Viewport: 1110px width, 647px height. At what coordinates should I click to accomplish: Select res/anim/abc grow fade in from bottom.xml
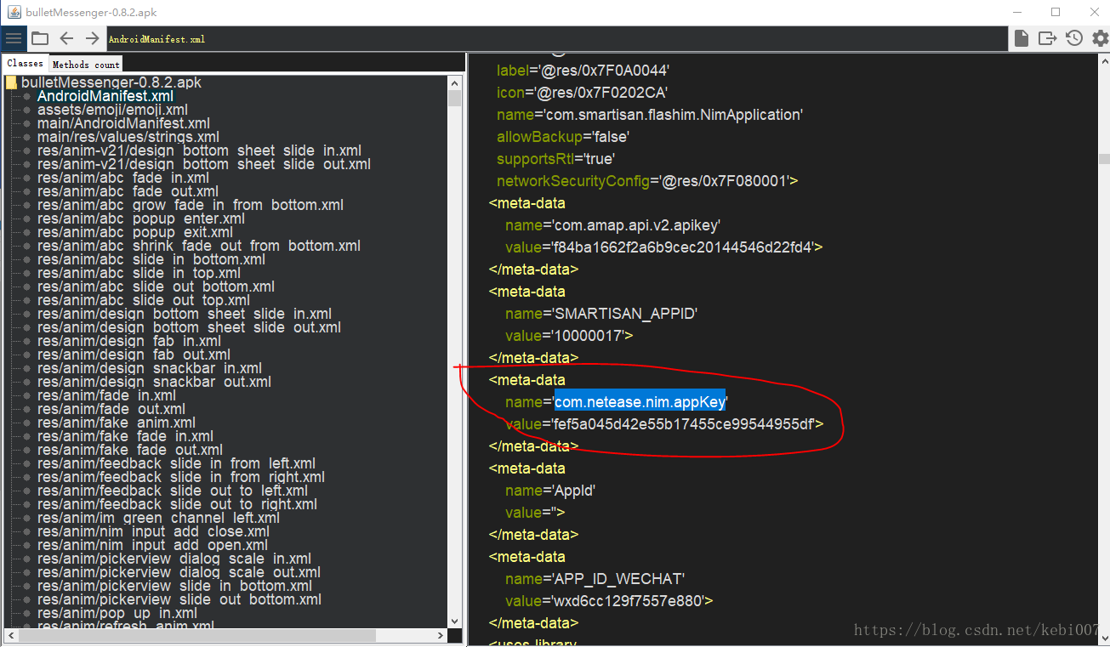point(191,205)
